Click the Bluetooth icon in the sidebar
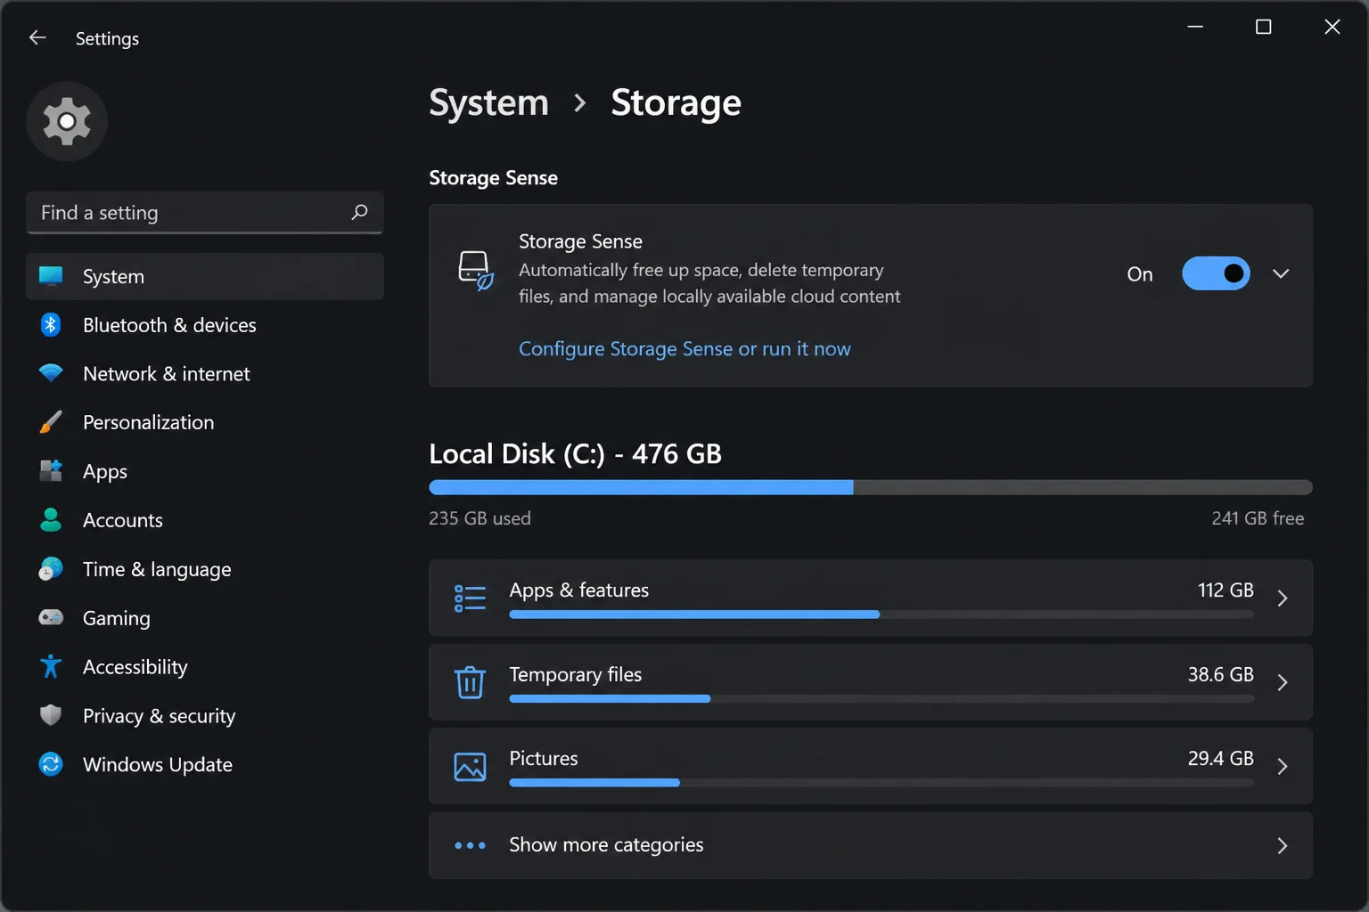The image size is (1369, 912). coord(51,325)
